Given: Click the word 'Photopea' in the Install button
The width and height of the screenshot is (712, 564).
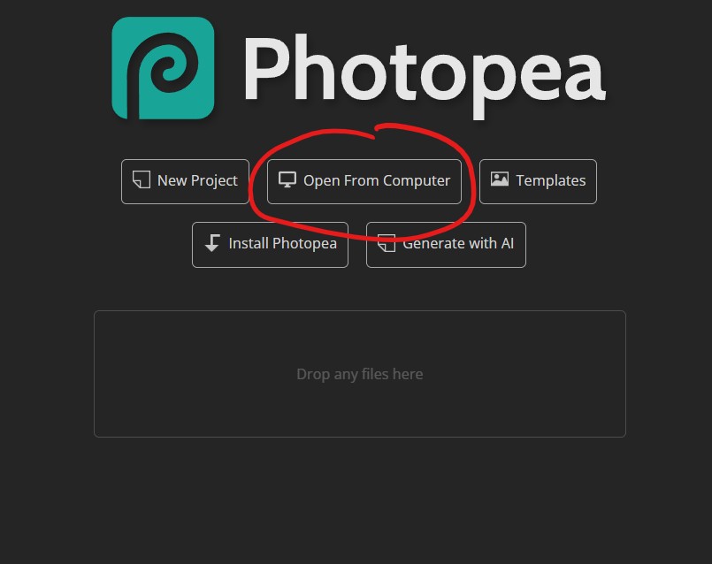Looking at the screenshot, I should [303, 244].
